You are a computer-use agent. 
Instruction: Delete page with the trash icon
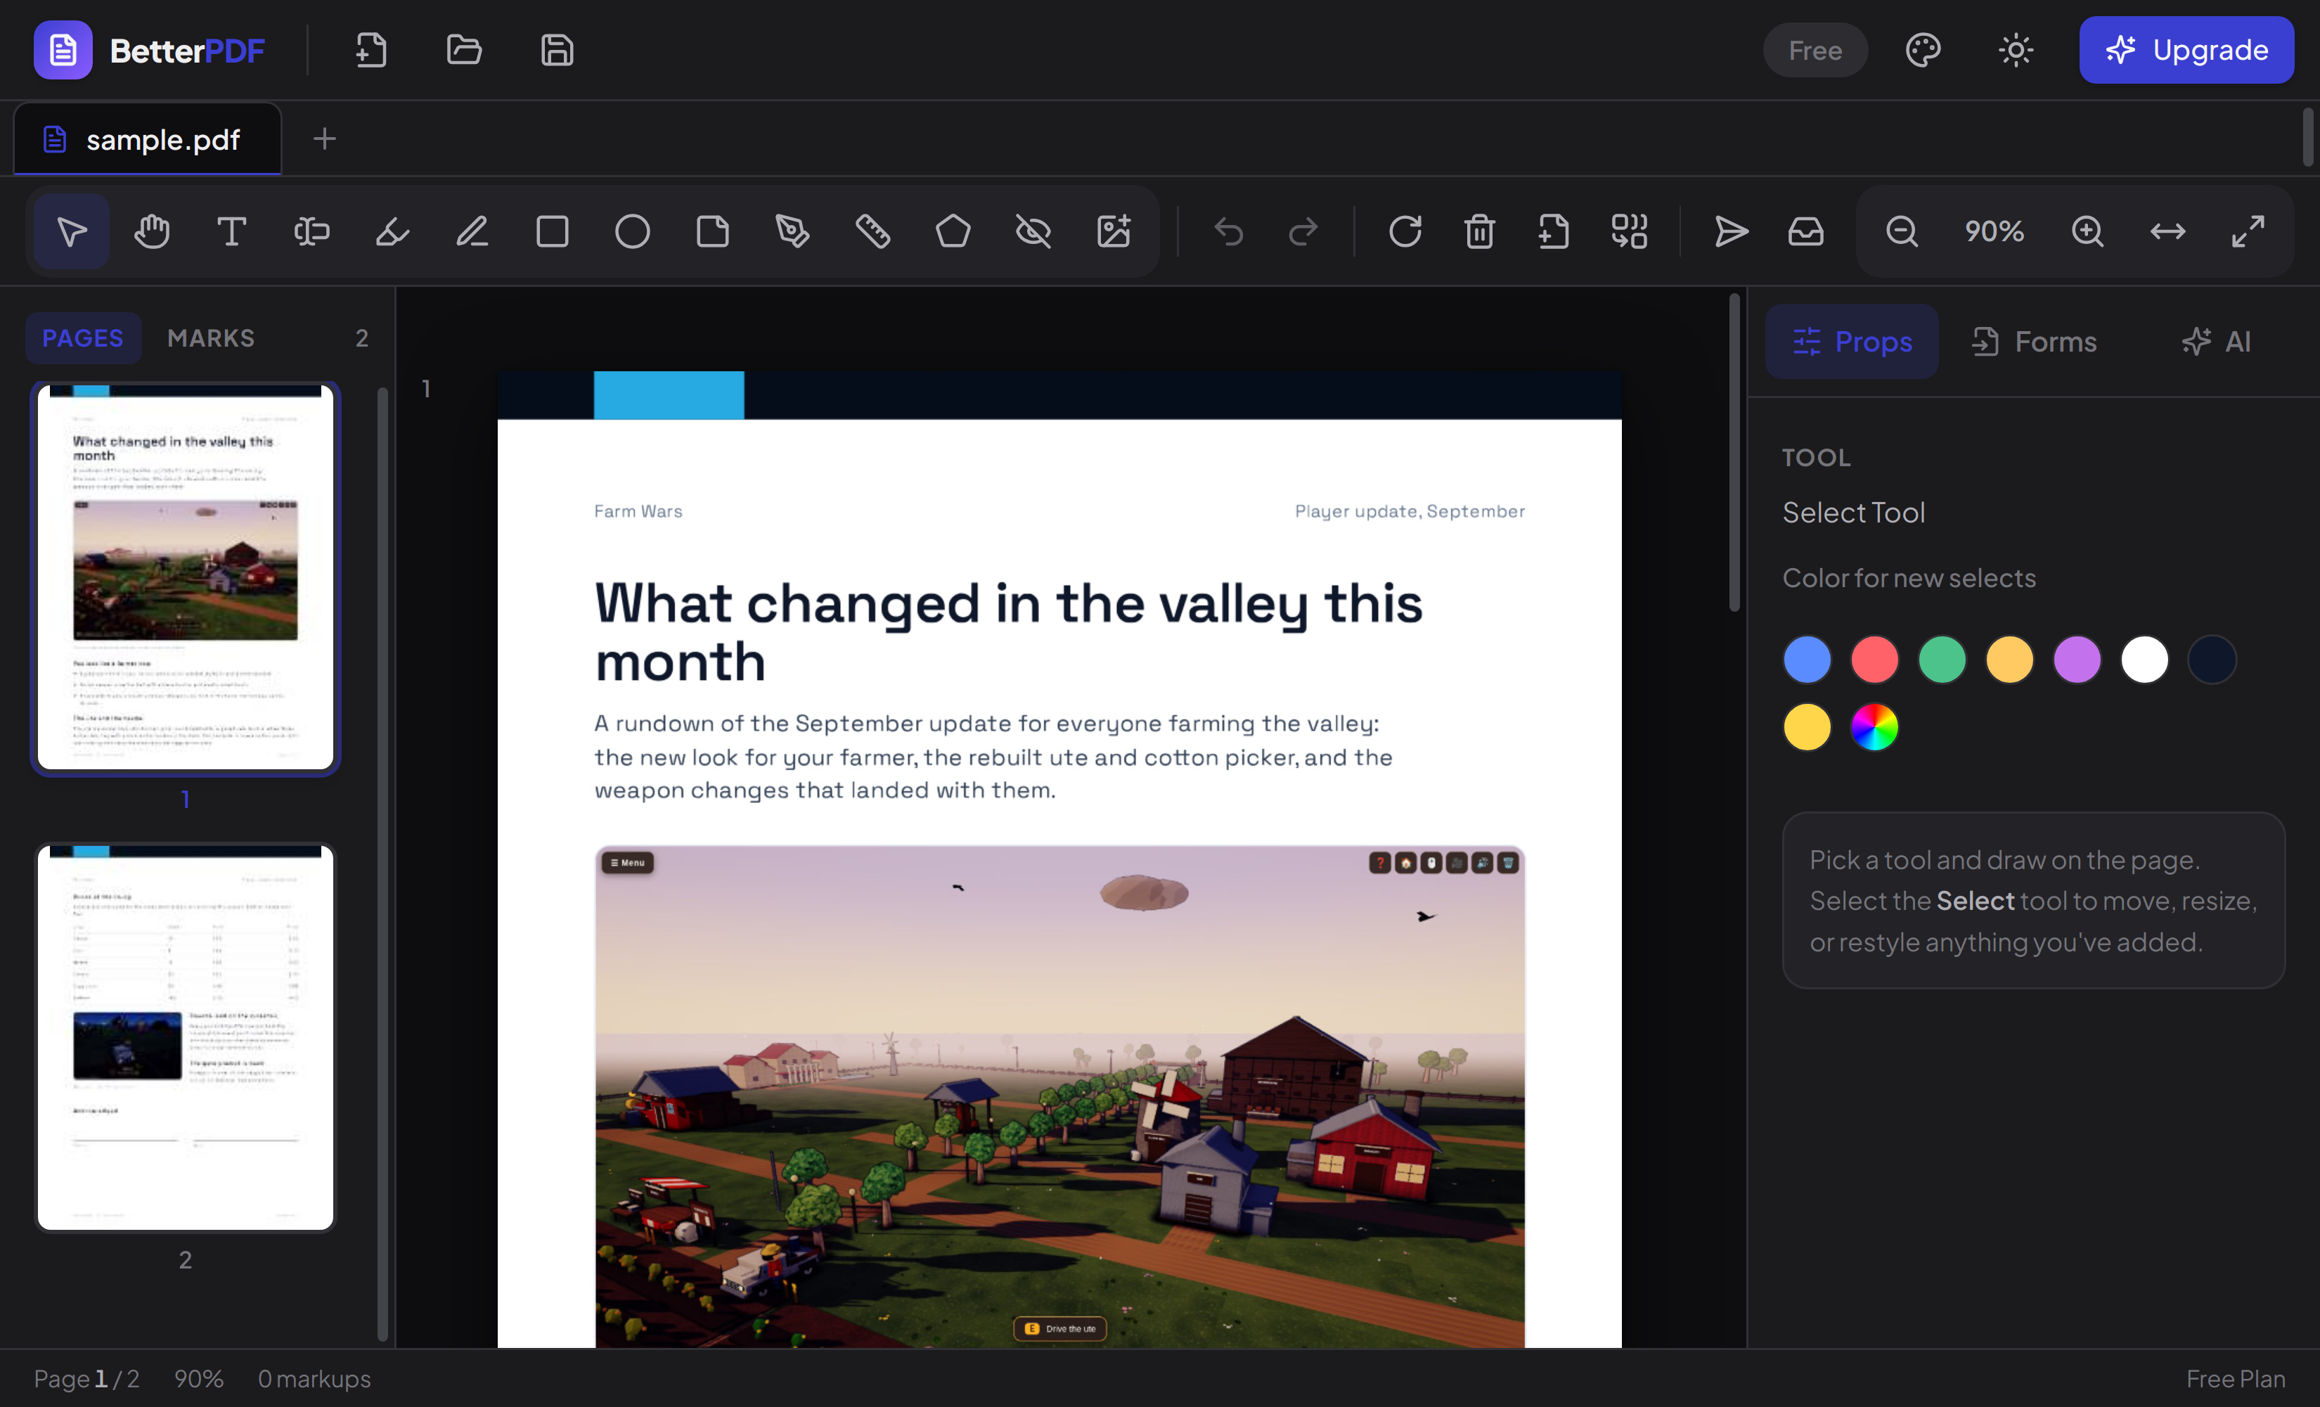(1479, 231)
